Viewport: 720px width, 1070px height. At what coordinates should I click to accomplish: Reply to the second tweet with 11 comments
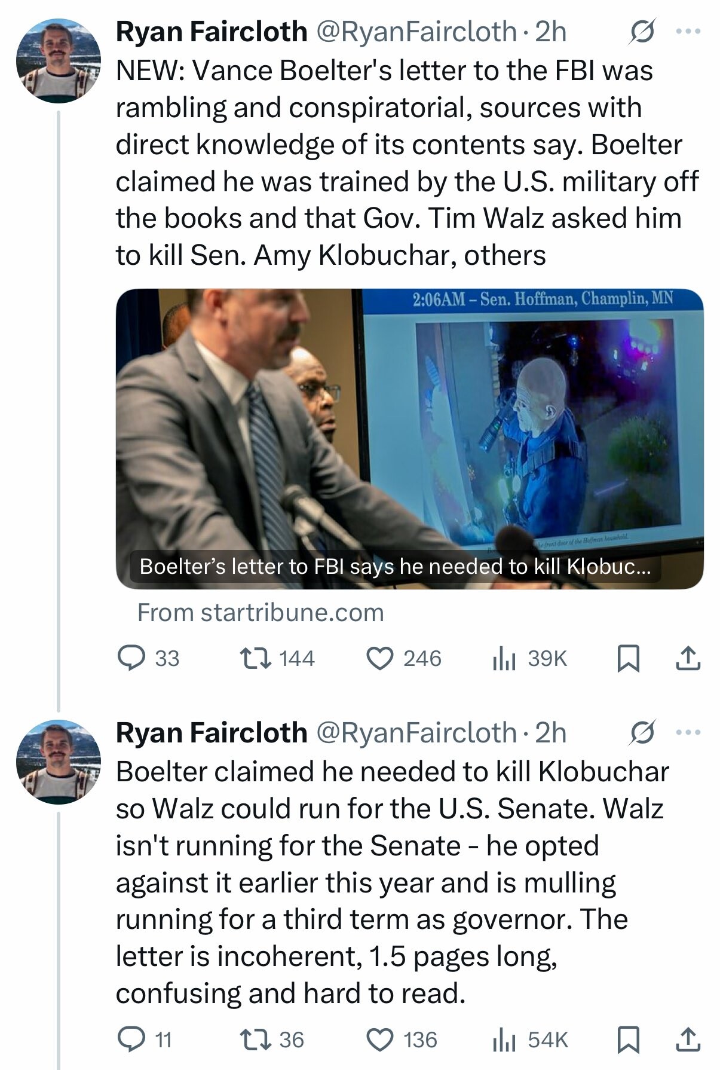click(x=145, y=1040)
